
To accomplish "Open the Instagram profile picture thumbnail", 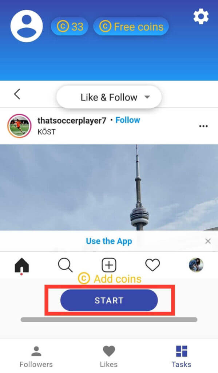I will [196, 265].
